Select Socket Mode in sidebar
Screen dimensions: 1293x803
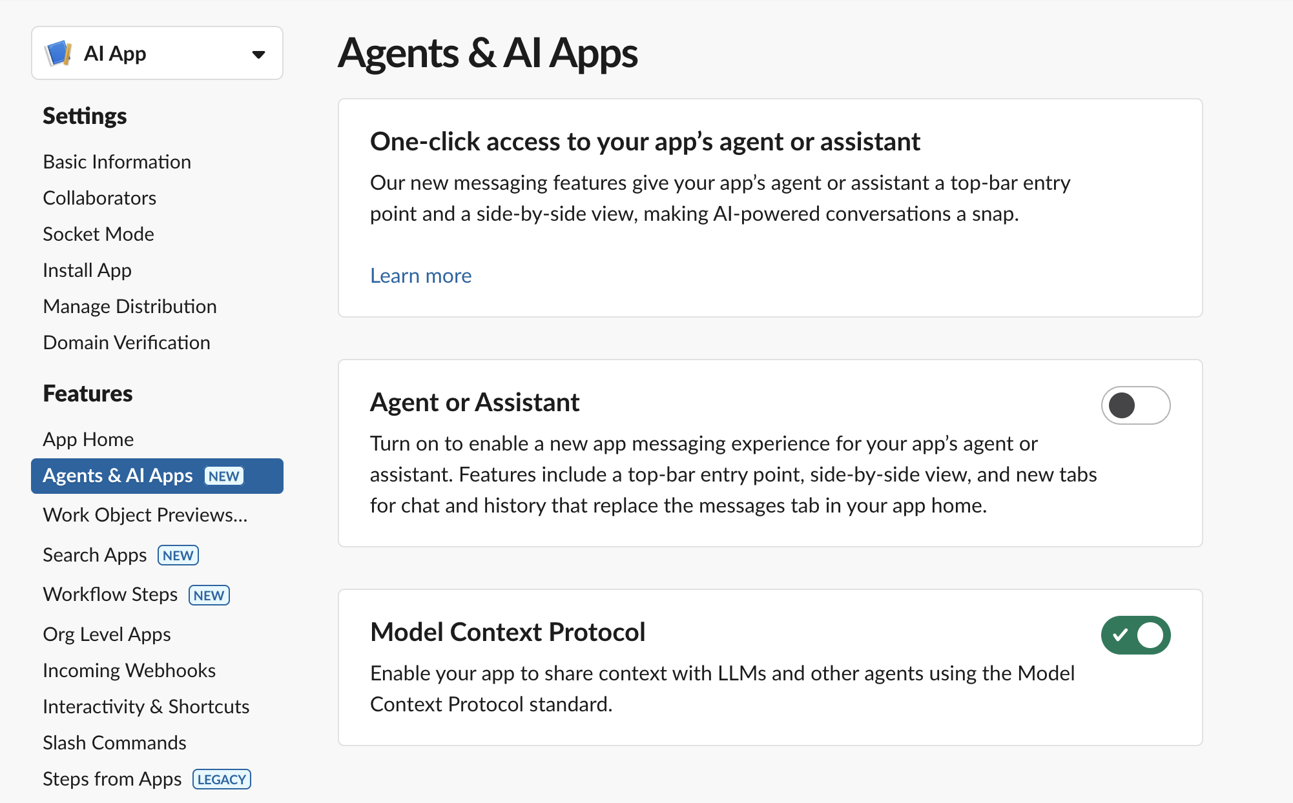click(98, 234)
